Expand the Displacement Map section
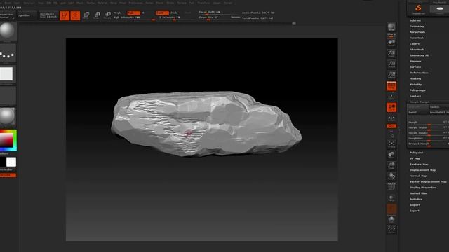Image resolution: width=449 pixels, height=252 pixels. 422,170
